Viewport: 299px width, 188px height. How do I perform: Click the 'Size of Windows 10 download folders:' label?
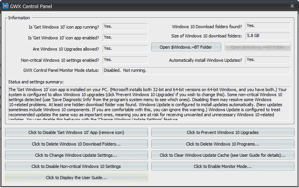(x=206, y=36)
